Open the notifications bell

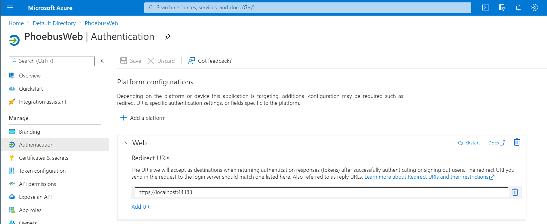tap(518, 8)
